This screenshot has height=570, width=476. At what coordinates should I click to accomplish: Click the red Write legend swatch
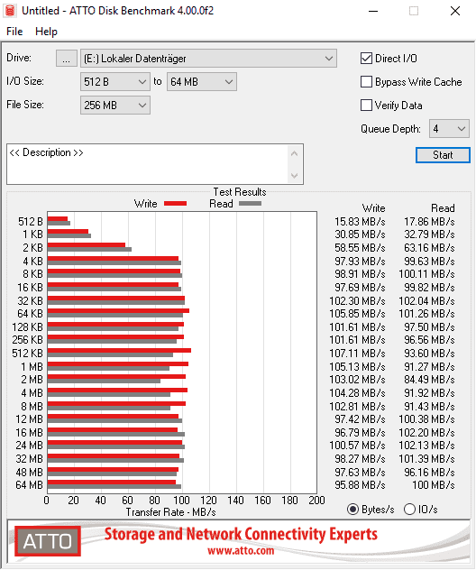(175, 204)
